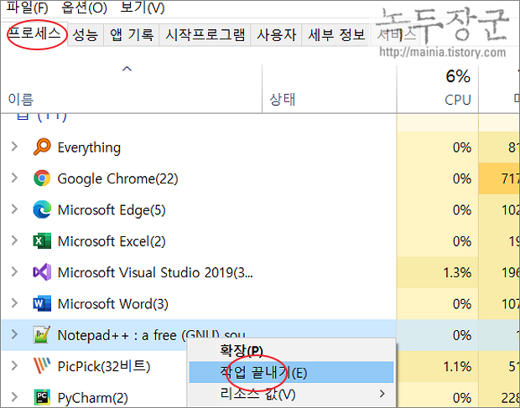The height and width of the screenshot is (408, 520).
Task: Select the PicPick(32비트) row text
Action: (x=104, y=366)
